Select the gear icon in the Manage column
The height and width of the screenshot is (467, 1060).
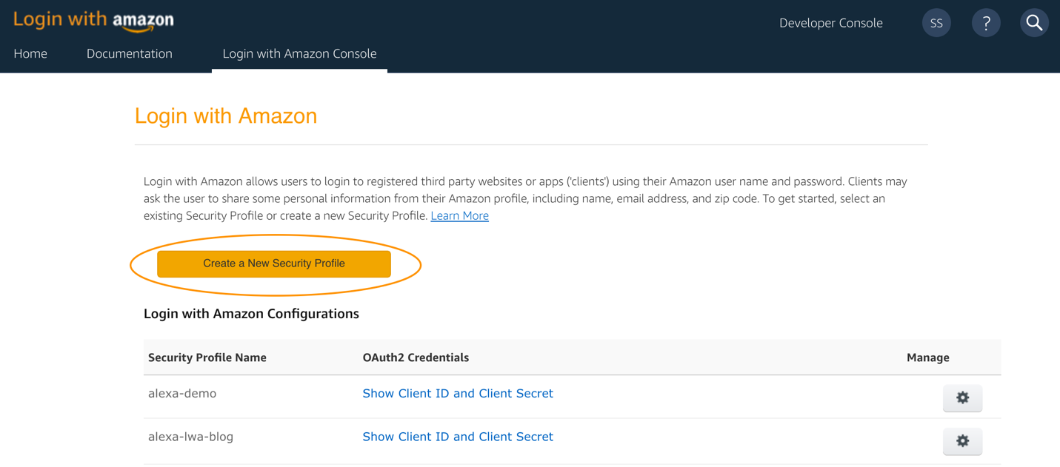(962, 397)
